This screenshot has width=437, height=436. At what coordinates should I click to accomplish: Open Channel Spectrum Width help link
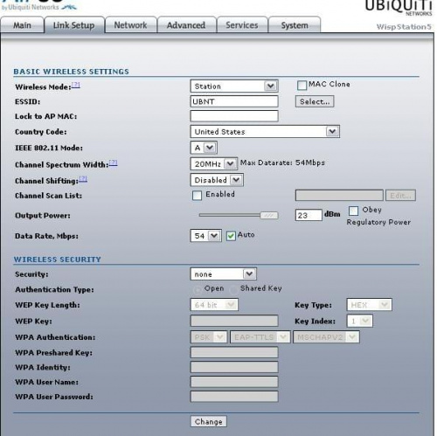tap(113, 163)
